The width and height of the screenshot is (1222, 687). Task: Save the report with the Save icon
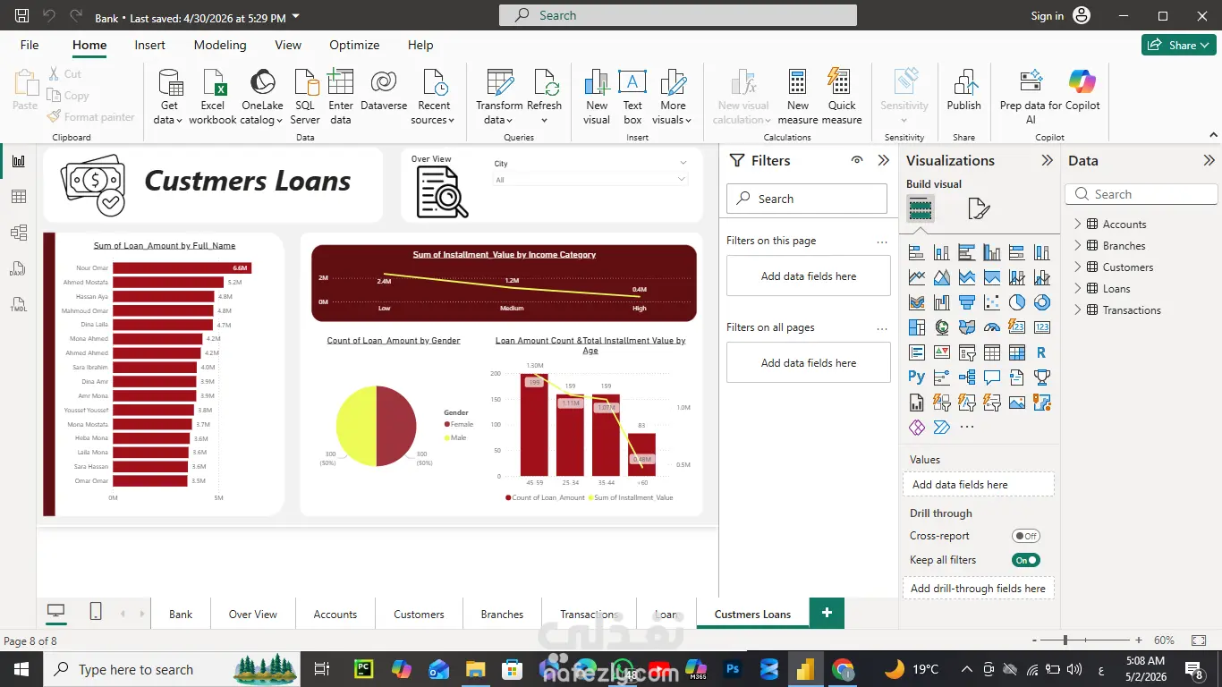tap(22, 16)
